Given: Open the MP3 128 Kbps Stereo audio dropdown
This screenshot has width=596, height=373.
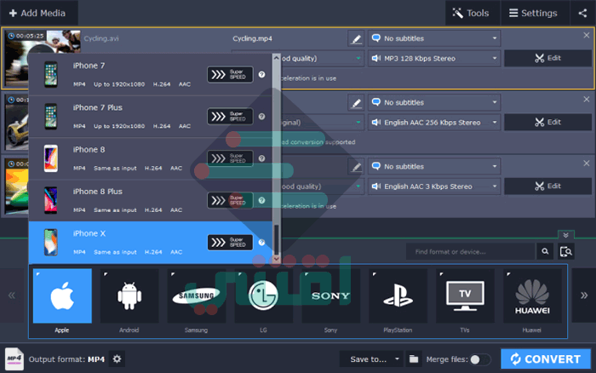Looking at the screenshot, I should pyautogui.click(x=434, y=59).
